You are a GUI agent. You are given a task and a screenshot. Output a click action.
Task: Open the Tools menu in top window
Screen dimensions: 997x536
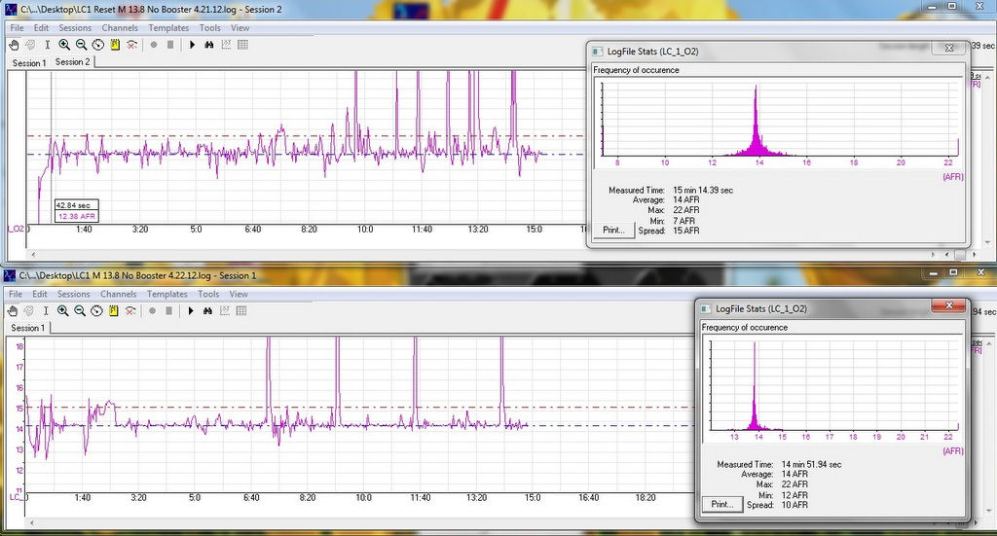click(x=209, y=28)
